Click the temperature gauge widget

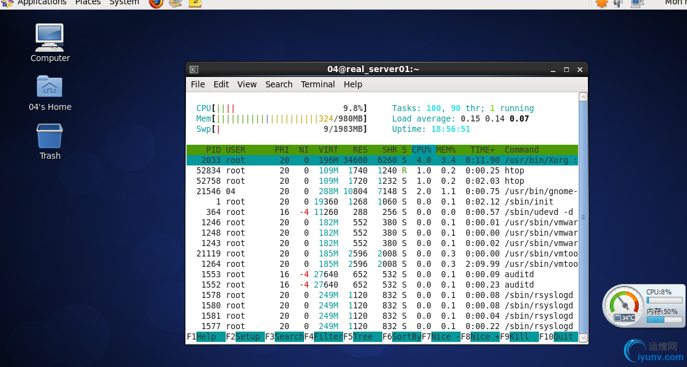pyautogui.click(x=624, y=306)
